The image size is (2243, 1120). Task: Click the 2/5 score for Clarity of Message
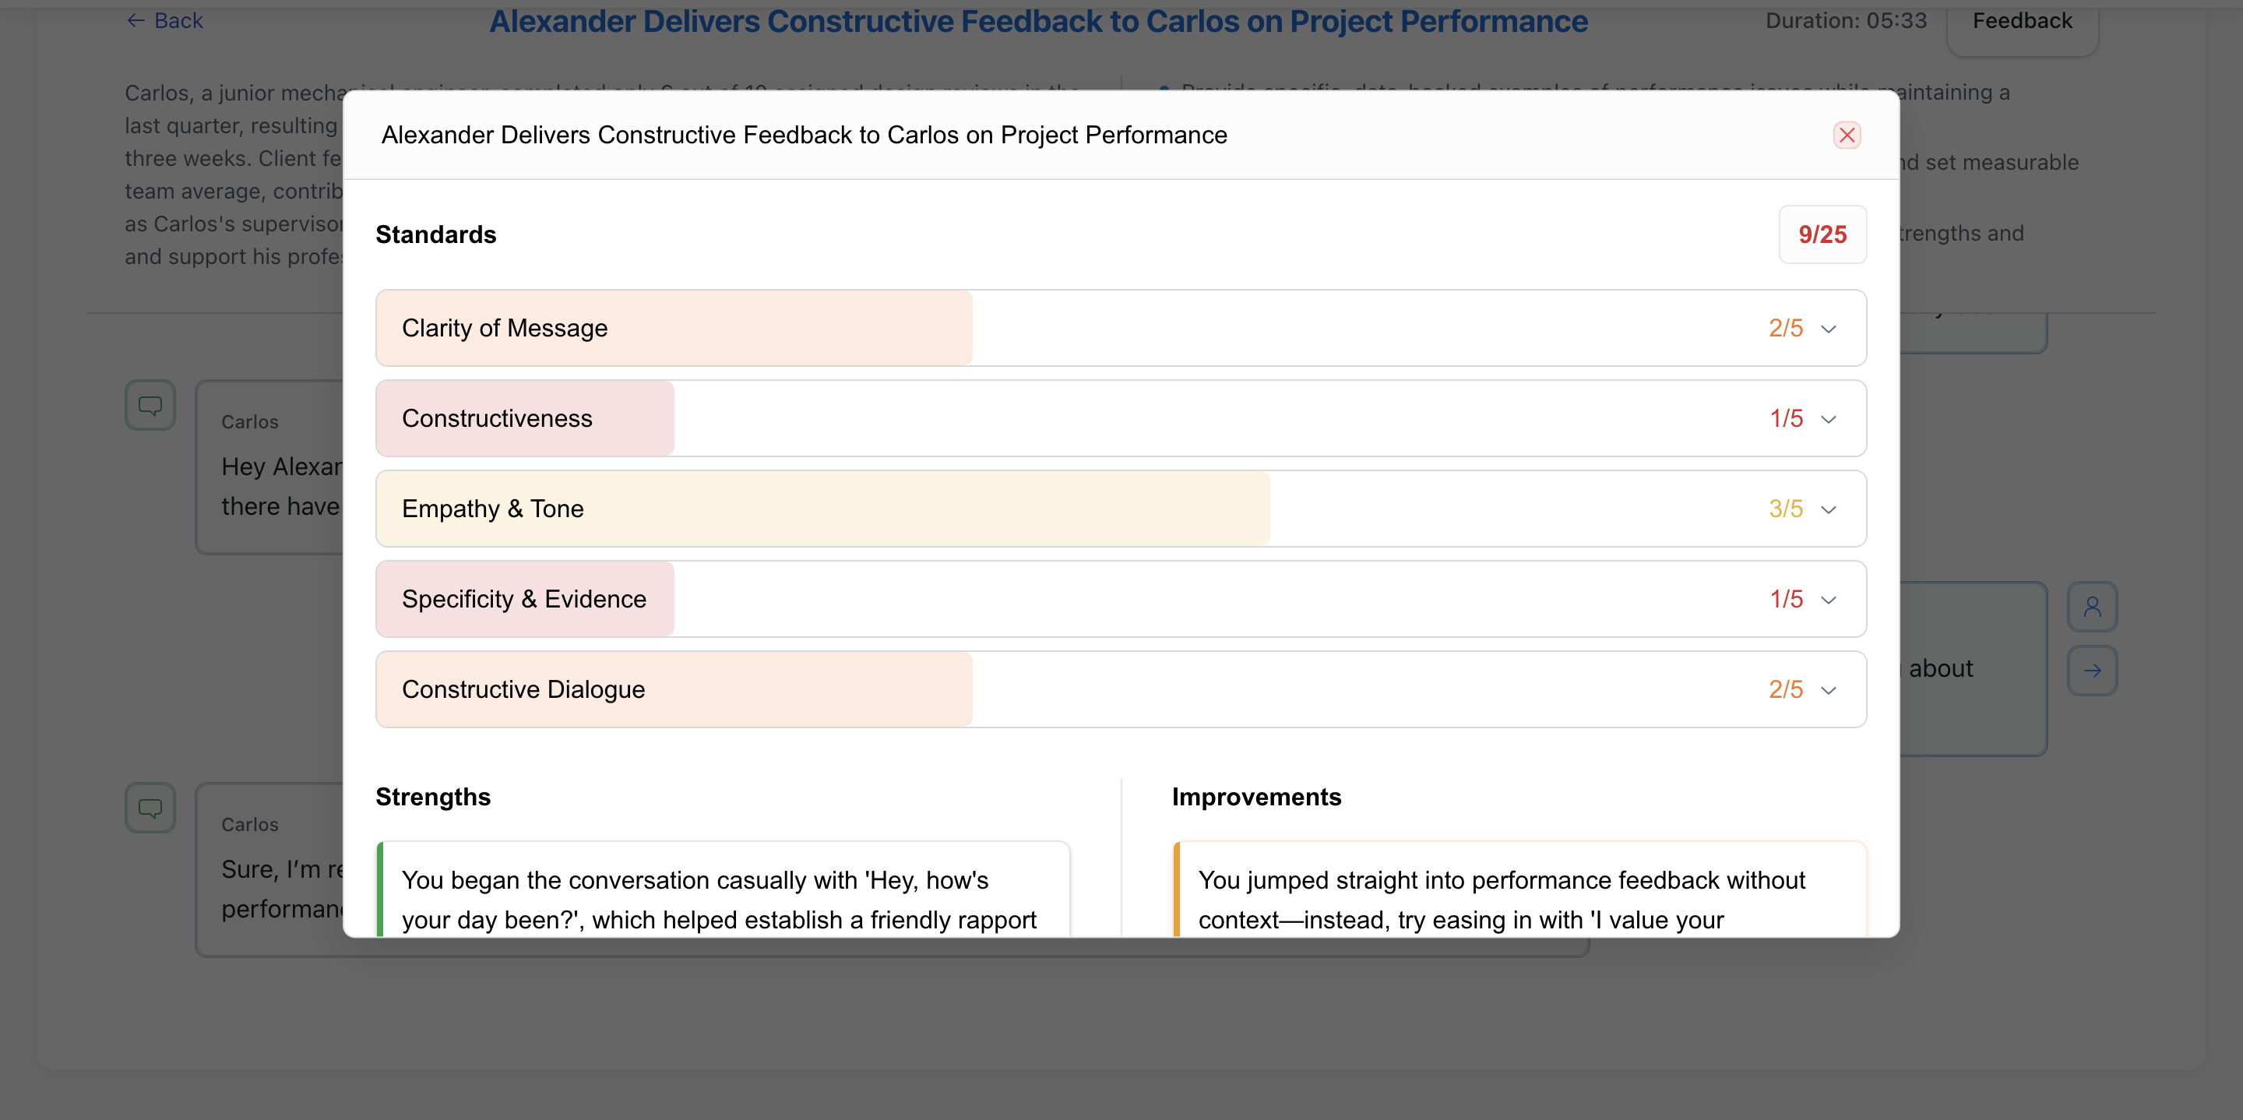(1786, 329)
